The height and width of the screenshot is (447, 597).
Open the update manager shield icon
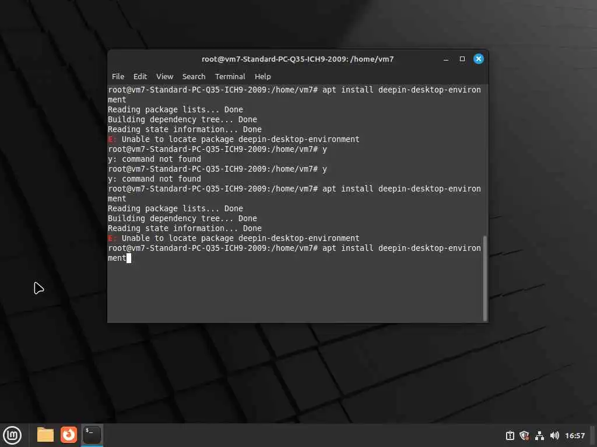(524, 435)
